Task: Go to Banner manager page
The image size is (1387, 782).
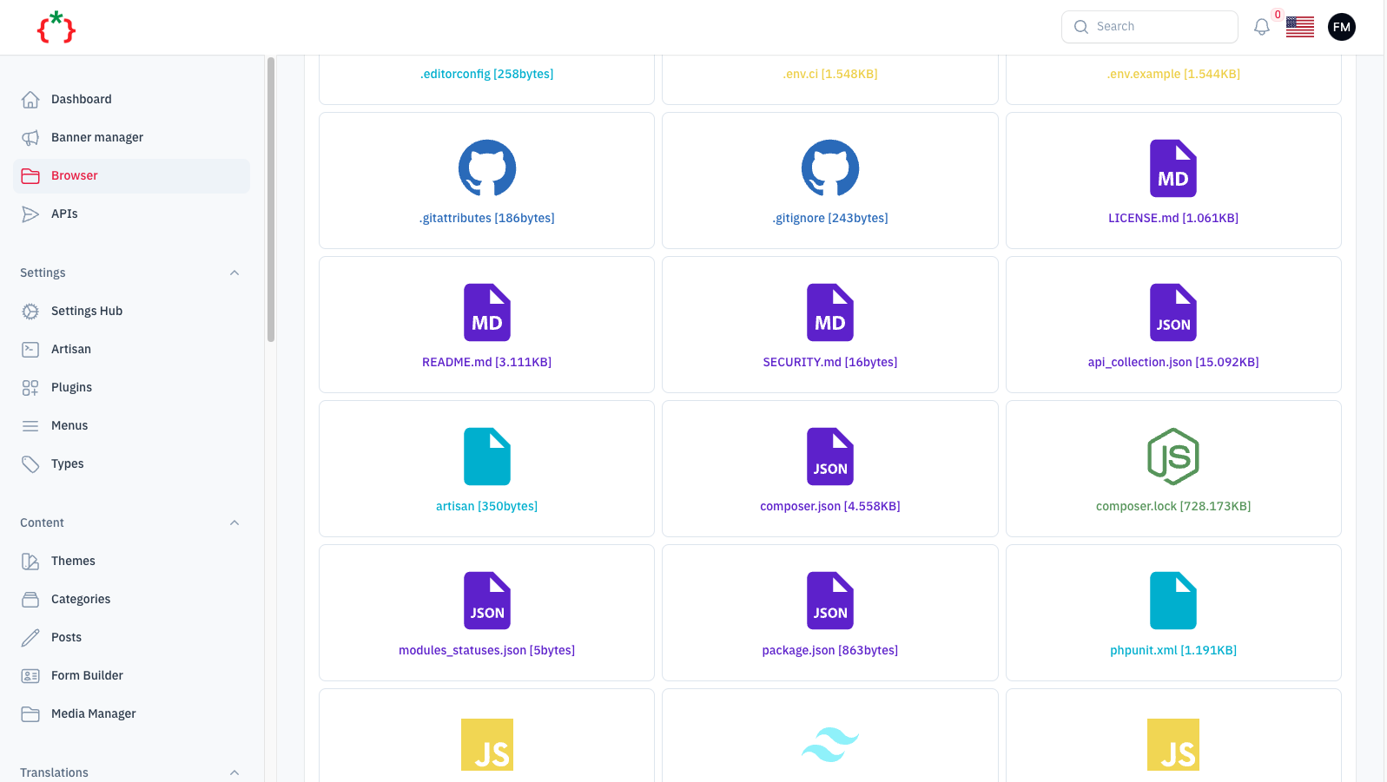Action: [x=131, y=137]
